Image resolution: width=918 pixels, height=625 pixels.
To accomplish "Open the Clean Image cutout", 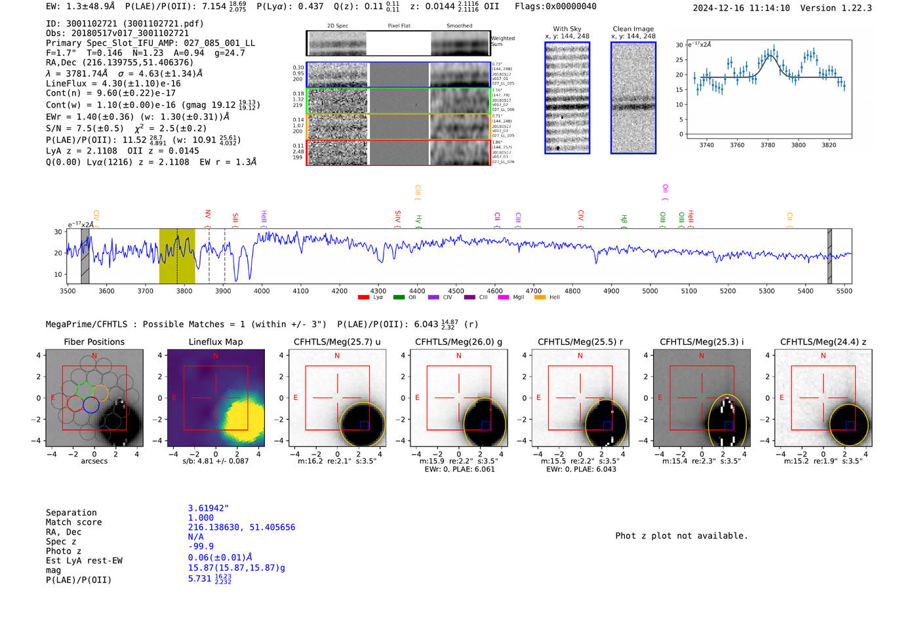I will (633, 98).
